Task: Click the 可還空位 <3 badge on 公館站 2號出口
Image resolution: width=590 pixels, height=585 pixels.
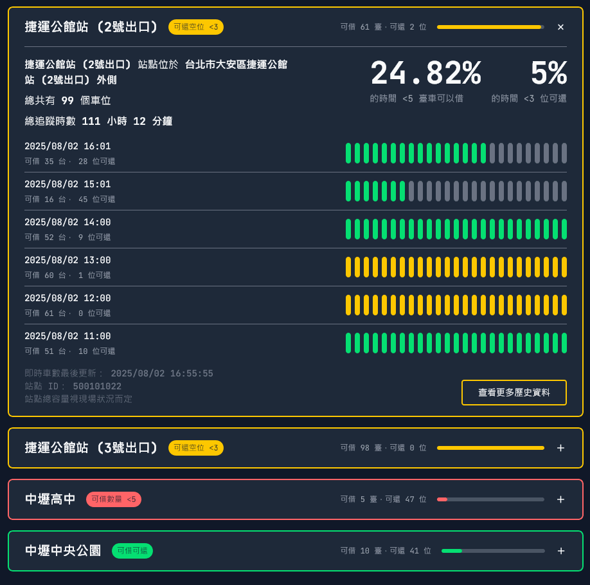Action: pos(196,27)
